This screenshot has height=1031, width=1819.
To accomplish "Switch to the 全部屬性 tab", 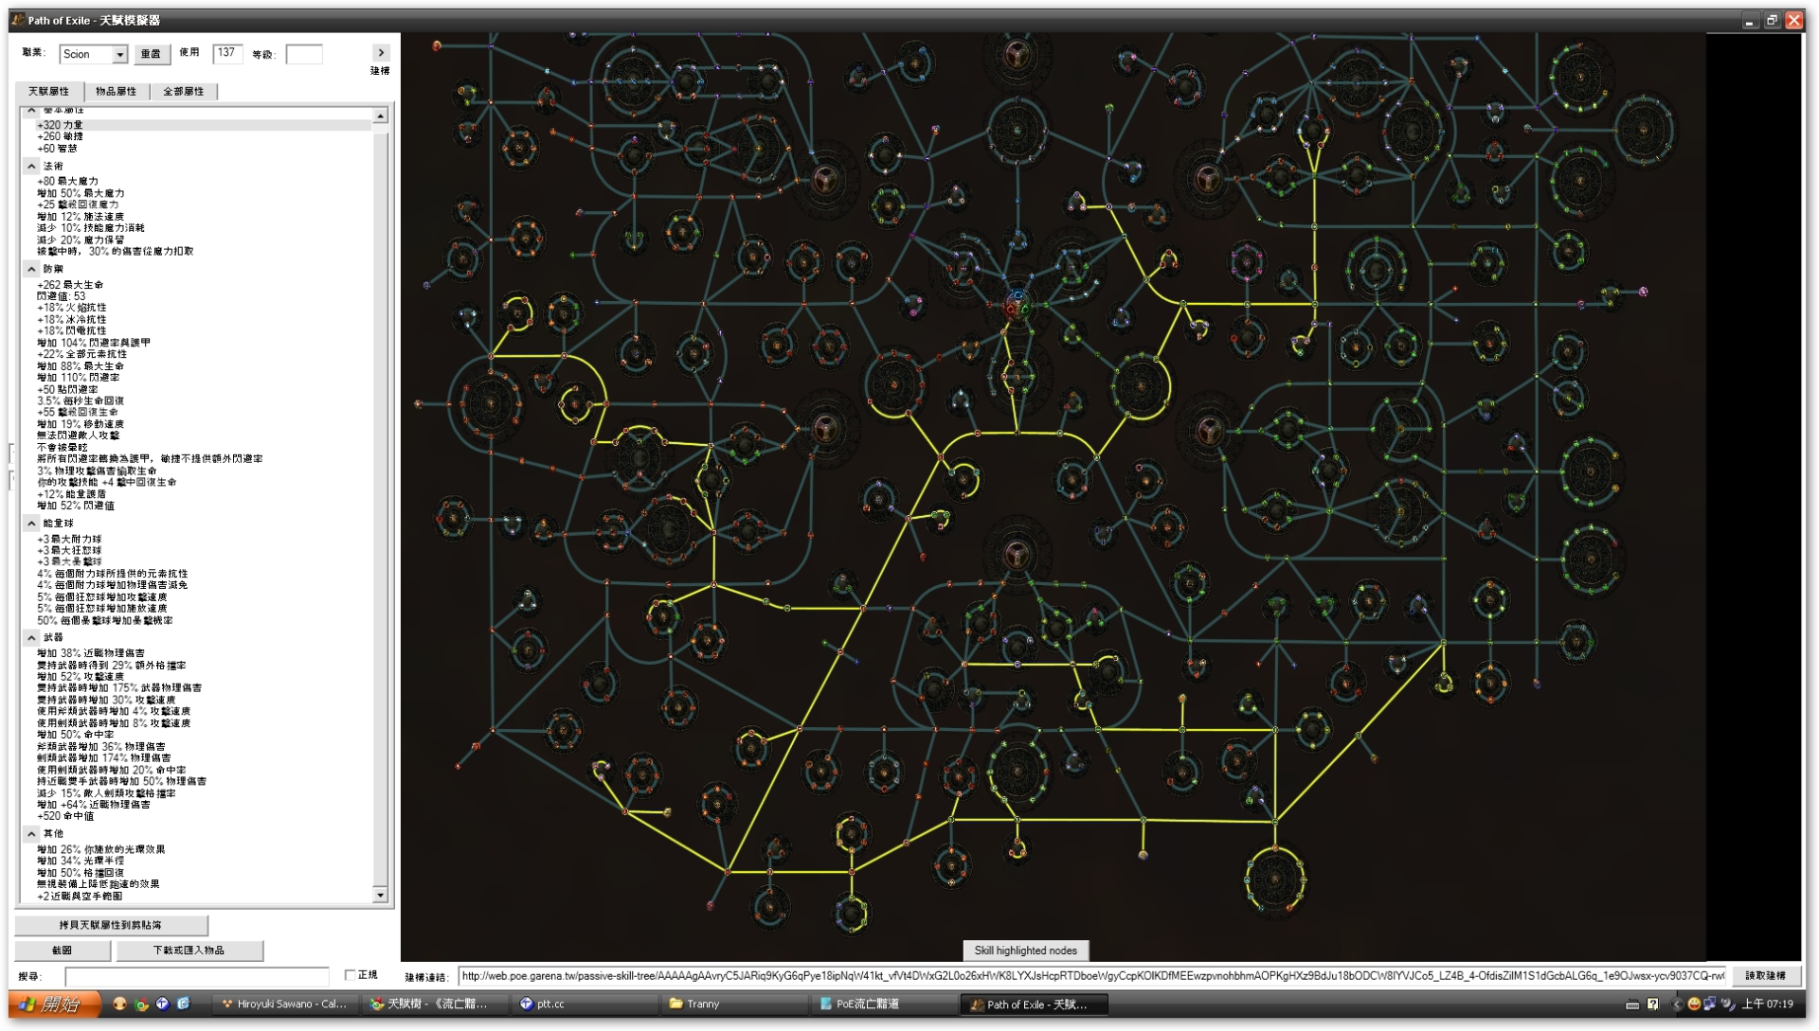I will pyautogui.click(x=183, y=92).
